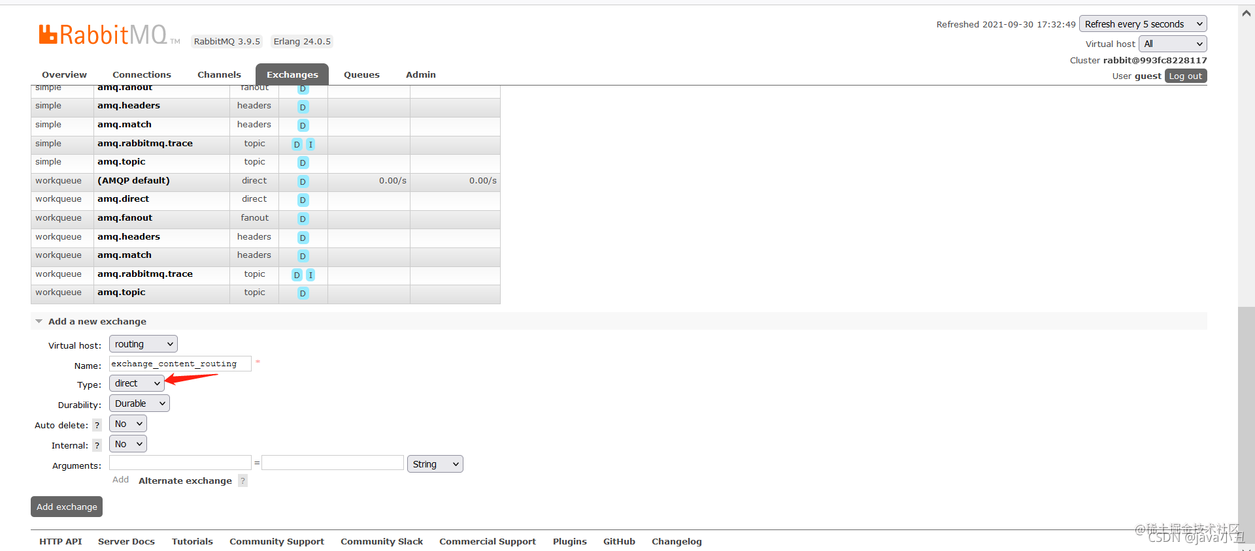Switch to the Queues tab
The image size is (1255, 551).
(361, 74)
